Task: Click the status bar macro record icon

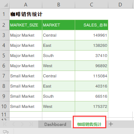Action: 6,132
